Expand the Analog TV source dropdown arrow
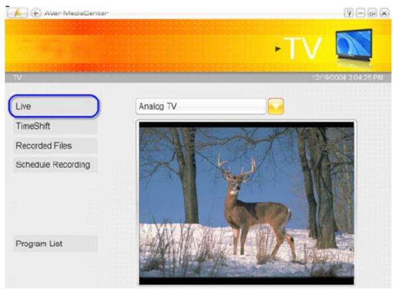Viewport: 393px width, 289px height. pyautogui.click(x=275, y=106)
